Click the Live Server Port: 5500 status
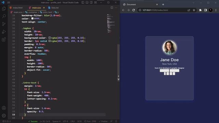The height and width of the screenshot is (123, 219). pos(90,121)
